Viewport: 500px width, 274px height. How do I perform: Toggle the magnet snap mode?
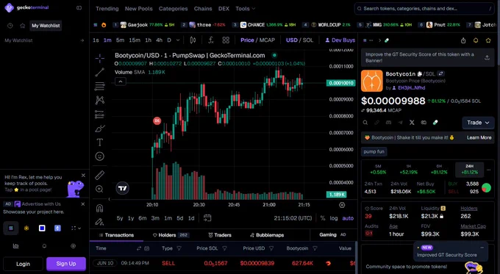[x=99, y=209]
